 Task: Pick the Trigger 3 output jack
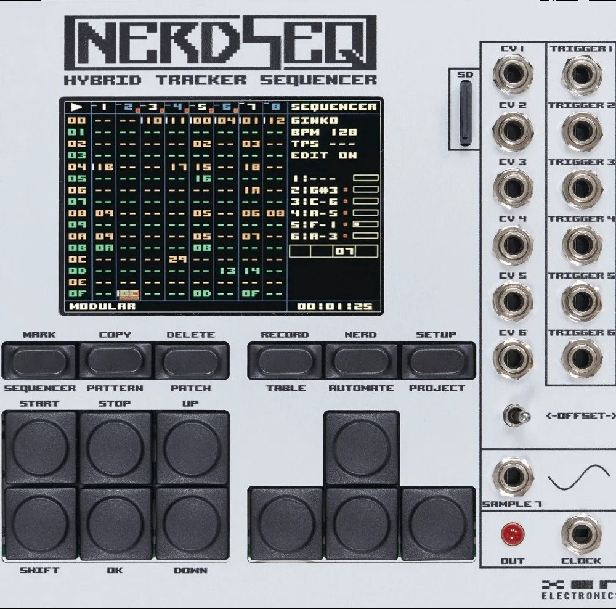pos(582,187)
